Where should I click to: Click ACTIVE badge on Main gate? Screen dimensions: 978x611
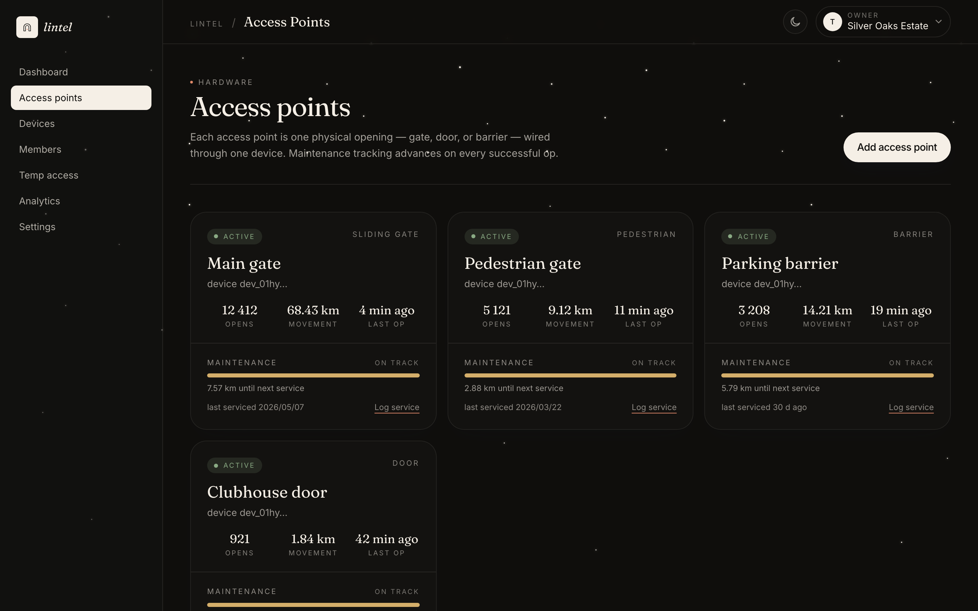click(234, 236)
